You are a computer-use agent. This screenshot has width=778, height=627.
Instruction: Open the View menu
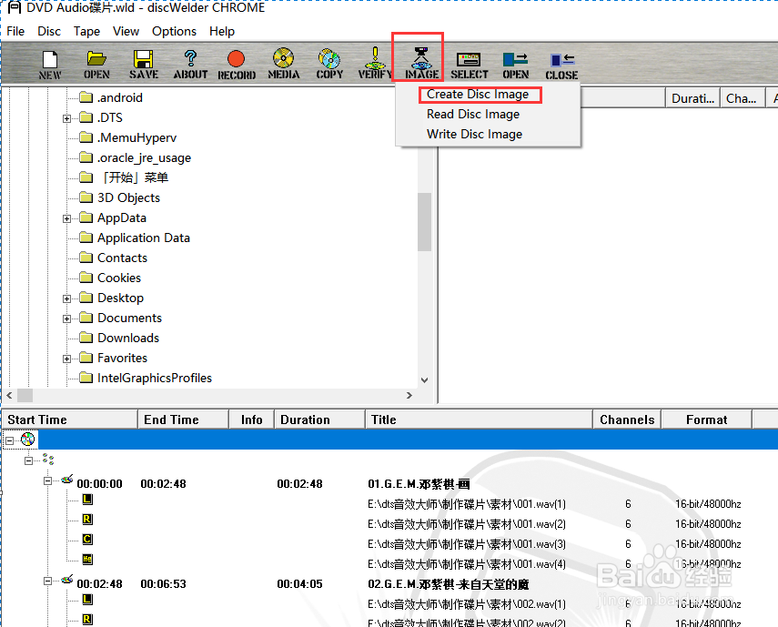coord(126,31)
